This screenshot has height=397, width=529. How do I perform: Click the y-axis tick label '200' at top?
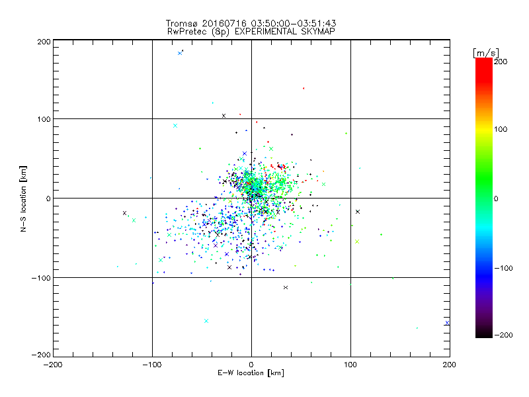click(x=44, y=42)
